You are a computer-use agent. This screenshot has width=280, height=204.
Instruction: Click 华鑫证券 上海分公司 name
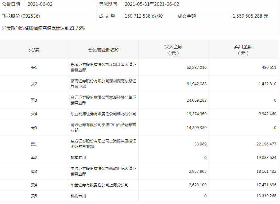(100, 185)
